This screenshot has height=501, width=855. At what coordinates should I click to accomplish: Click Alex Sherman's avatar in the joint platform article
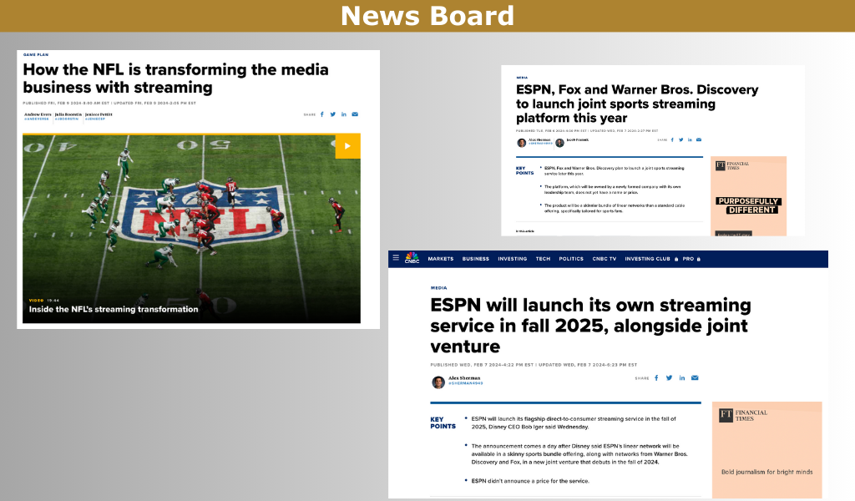click(x=521, y=143)
